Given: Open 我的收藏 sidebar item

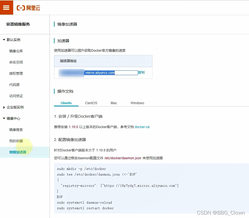Looking at the screenshot, I should 16,141.
